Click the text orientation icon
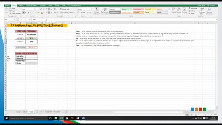The width and height of the screenshot is (222, 125). 55,9
